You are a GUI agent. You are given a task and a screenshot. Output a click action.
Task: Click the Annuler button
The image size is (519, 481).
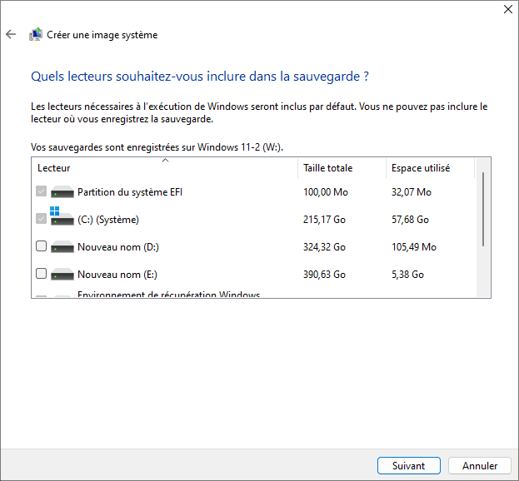pyautogui.click(x=480, y=466)
